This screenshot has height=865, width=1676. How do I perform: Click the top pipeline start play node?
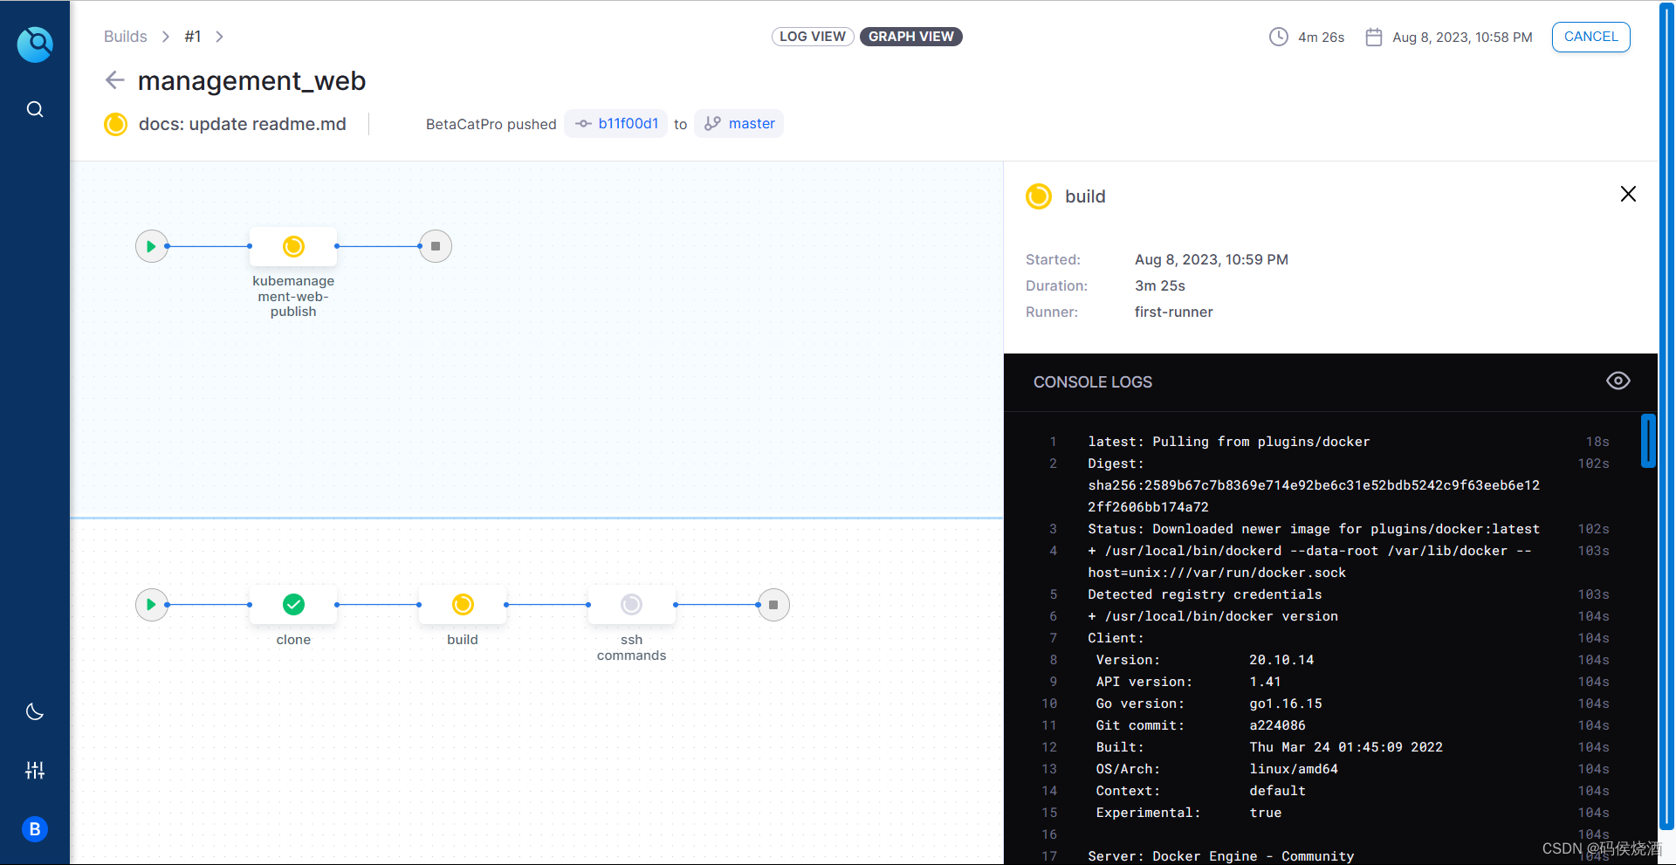click(152, 246)
